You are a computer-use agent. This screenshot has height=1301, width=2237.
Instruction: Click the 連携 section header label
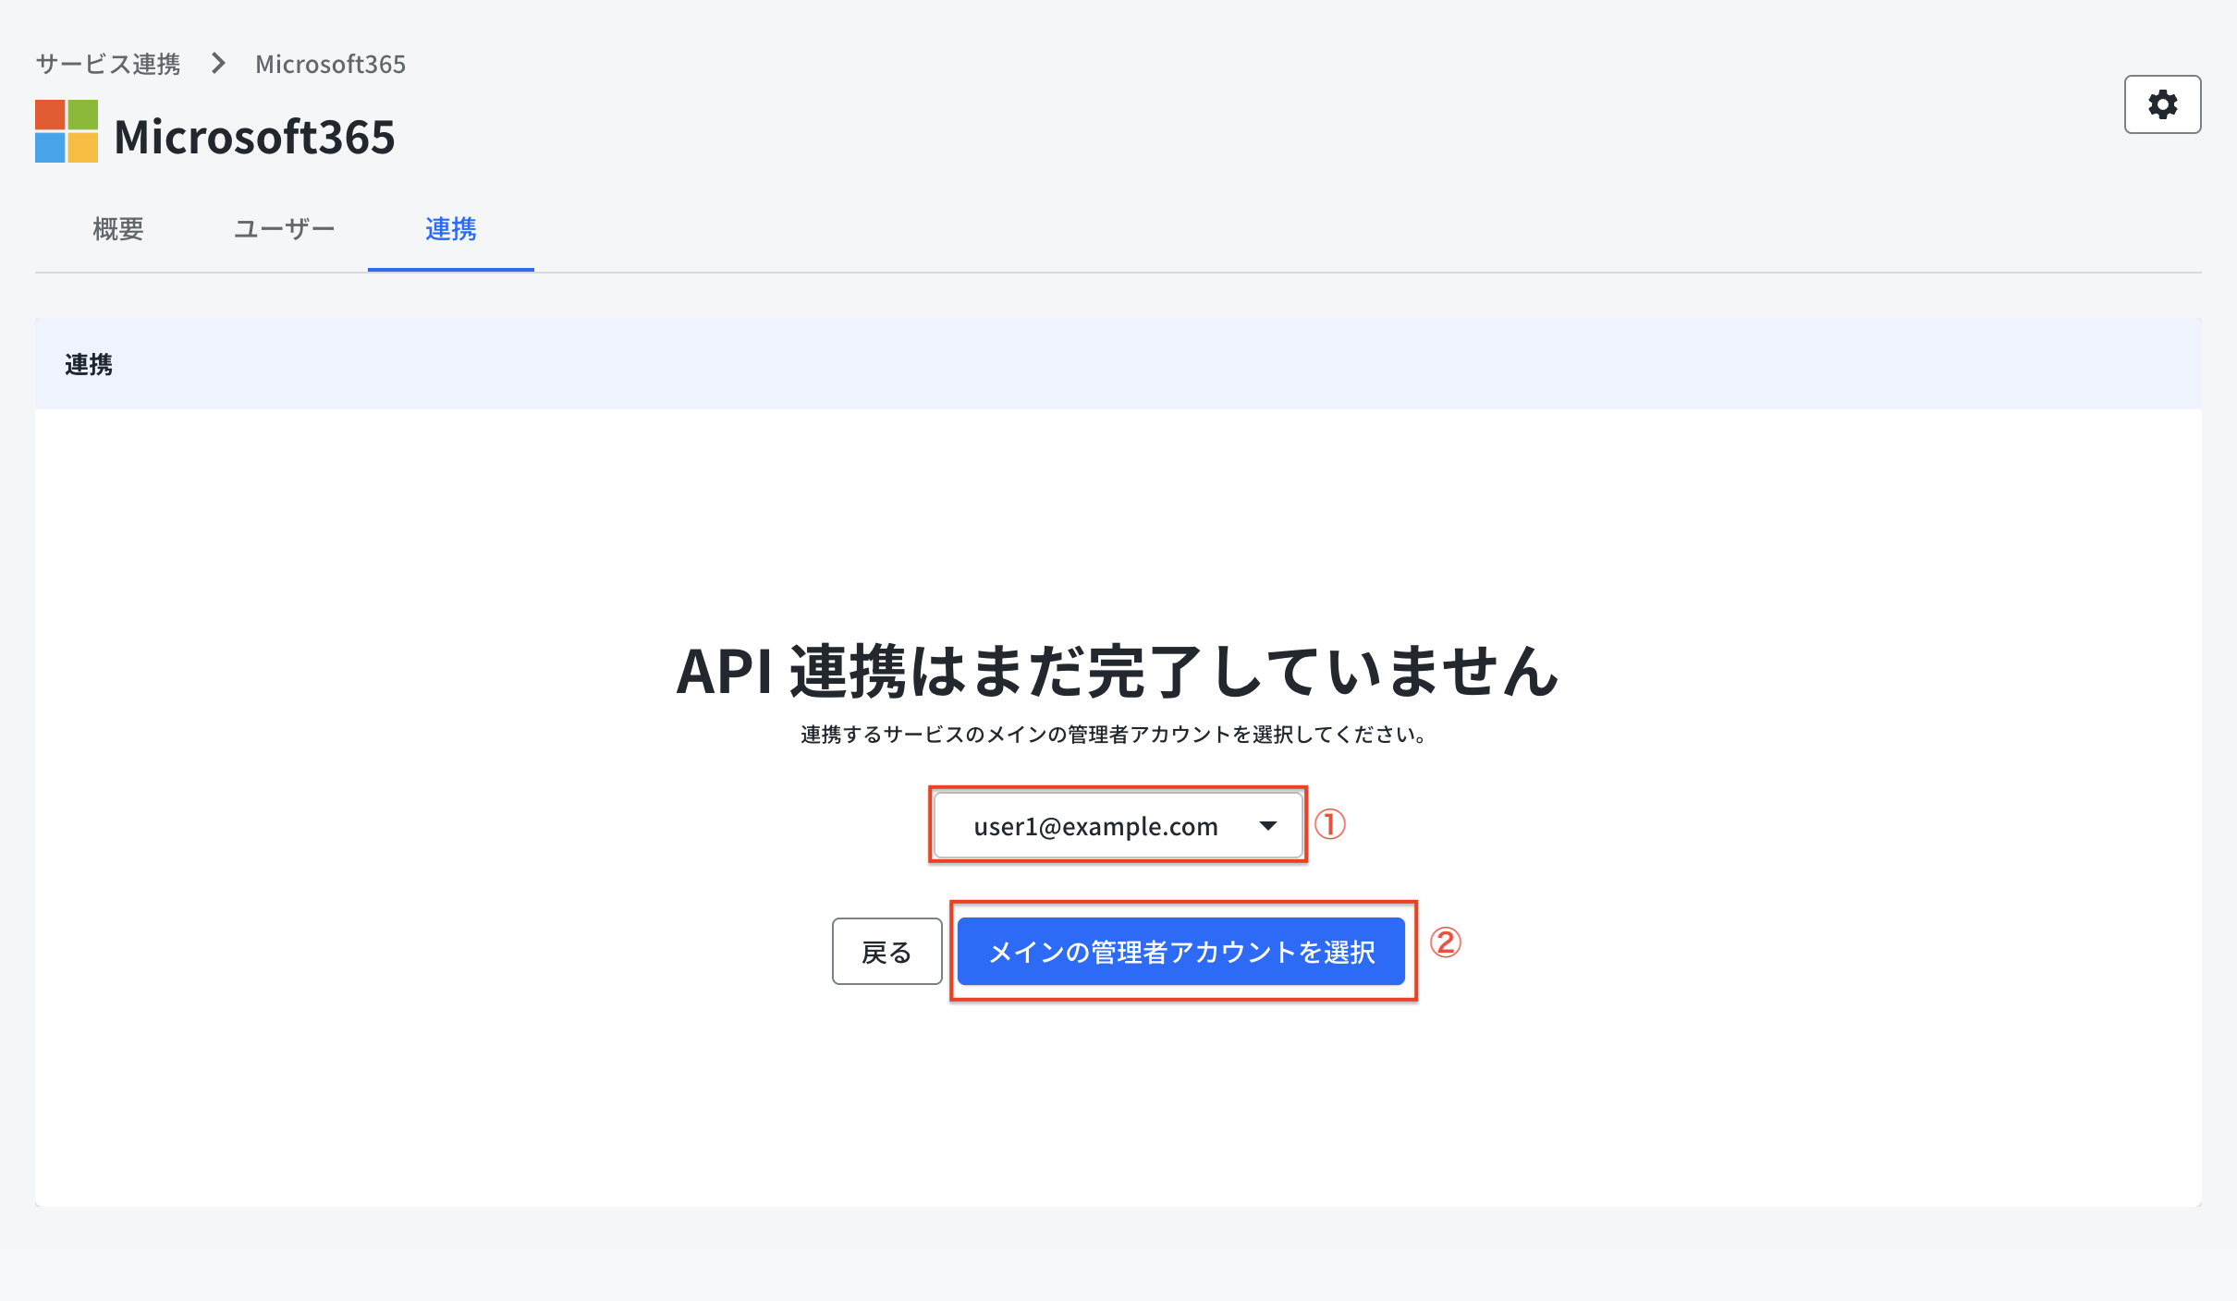(x=89, y=364)
